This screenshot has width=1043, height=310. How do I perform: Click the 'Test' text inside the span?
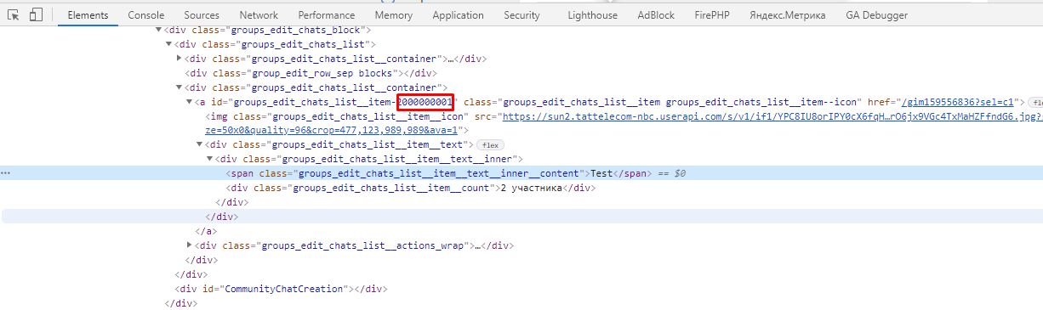(x=601, y=173)
